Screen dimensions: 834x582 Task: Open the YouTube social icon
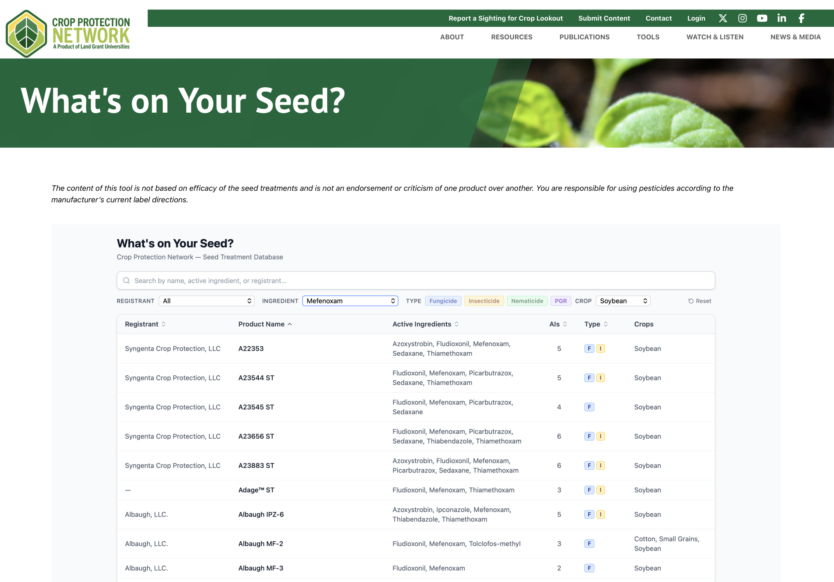[x=762, y=18]
